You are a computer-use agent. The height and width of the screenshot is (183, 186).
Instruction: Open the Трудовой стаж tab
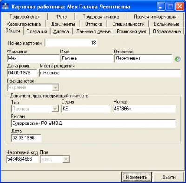25,17
